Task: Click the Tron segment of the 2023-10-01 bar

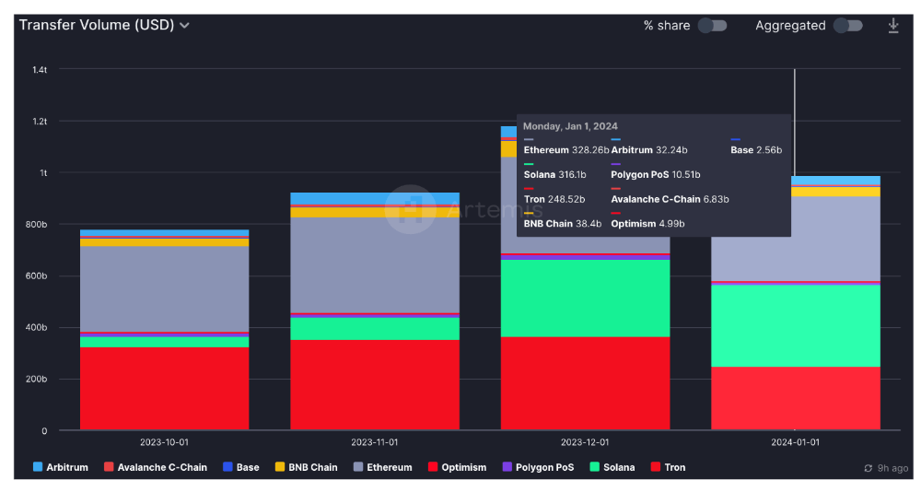Action: (x=165, y=389)
